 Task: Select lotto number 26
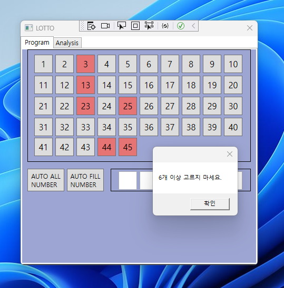coord(149,106)
